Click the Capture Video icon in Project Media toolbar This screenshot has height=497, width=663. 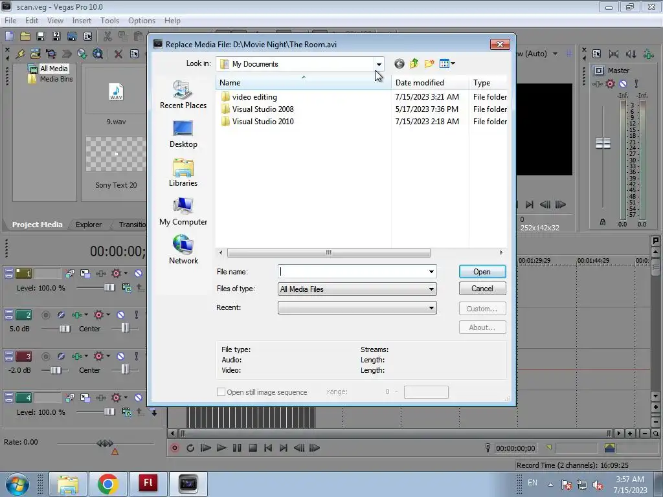(x=51, y=54)
